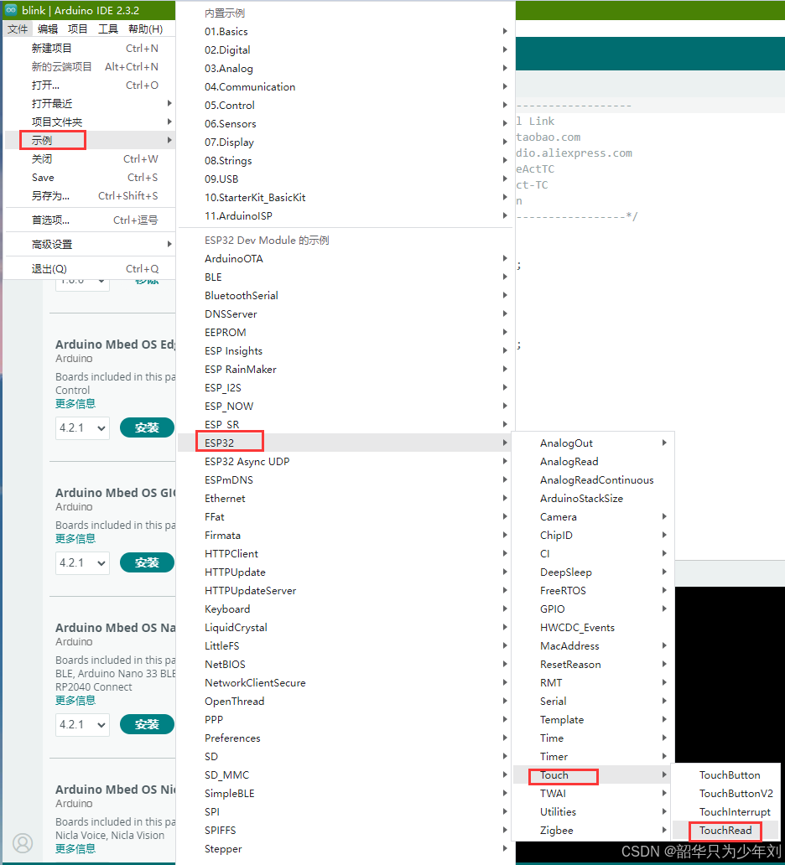785x865 pixels.
Task: Expand BluetoothSerial examples
Action: click(346, 296)
